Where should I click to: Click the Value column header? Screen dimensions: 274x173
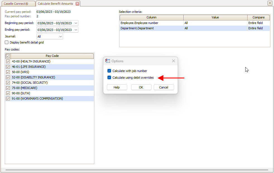point(215,17)
